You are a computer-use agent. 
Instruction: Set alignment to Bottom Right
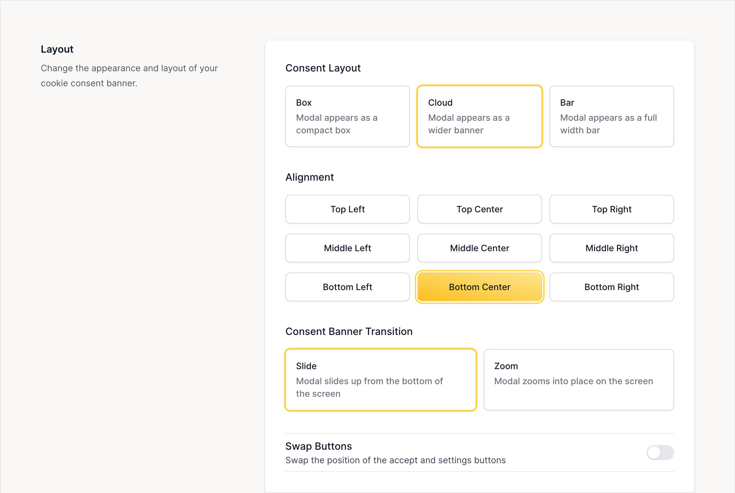coord(612,287)
